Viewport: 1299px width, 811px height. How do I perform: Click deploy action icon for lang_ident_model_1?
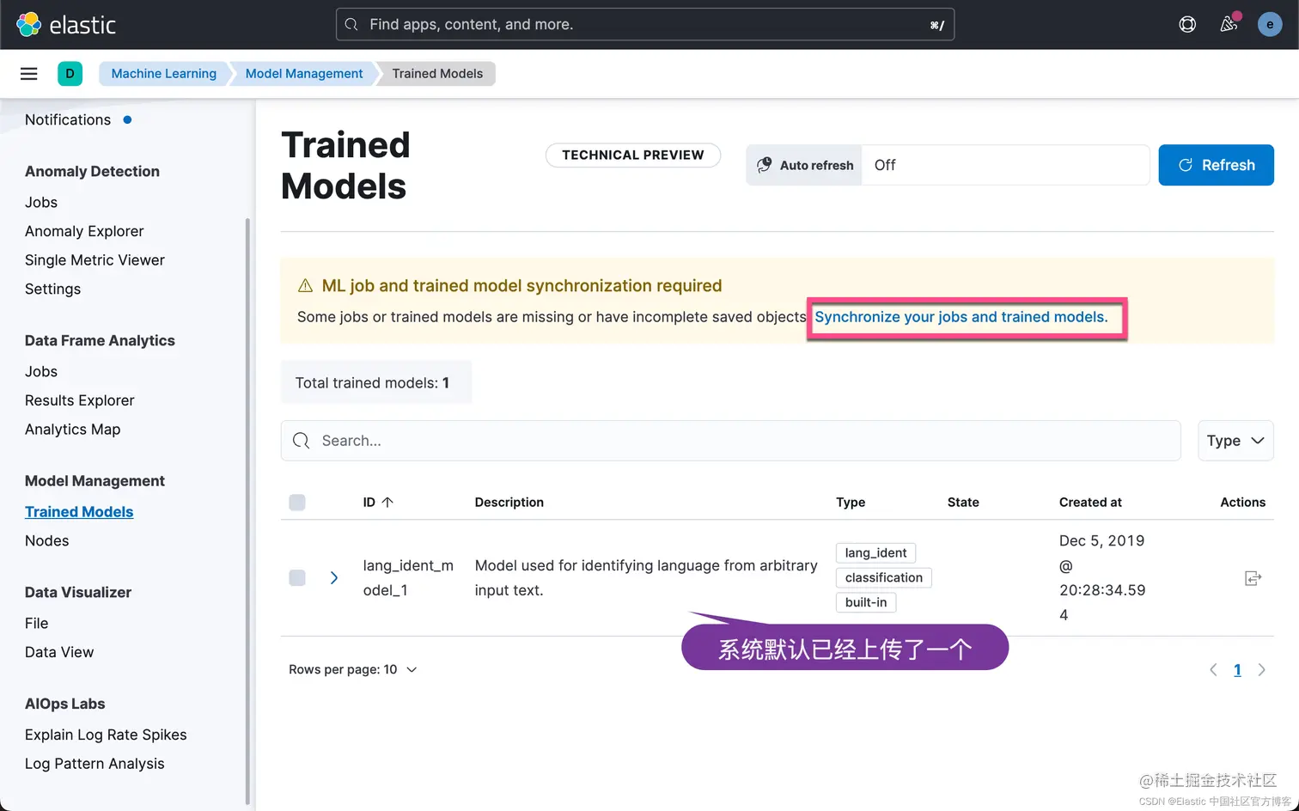point(1253,578)
